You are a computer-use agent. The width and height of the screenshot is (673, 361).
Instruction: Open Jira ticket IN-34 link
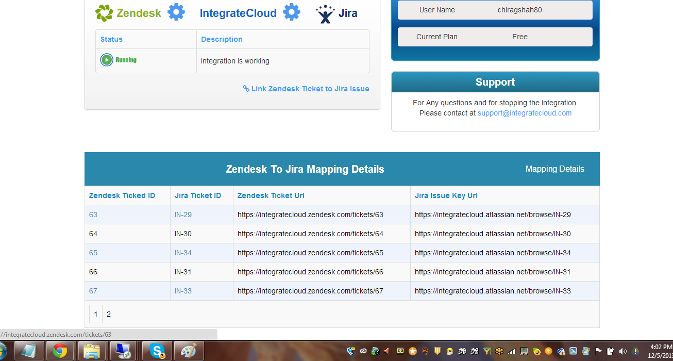(x=183, y=253)
